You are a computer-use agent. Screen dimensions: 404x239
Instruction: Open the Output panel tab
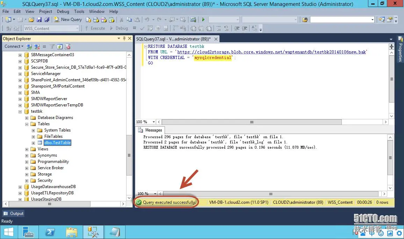click(13, 214)
